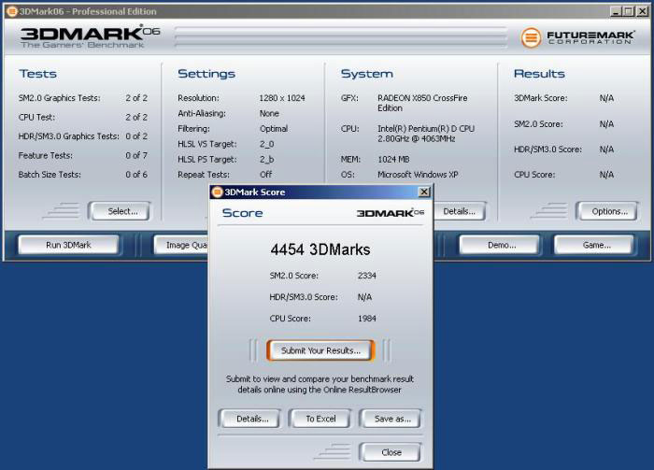Viewport: 654px width, 470px height.
Task: Click the Results section heading
Action: point(539,74)
